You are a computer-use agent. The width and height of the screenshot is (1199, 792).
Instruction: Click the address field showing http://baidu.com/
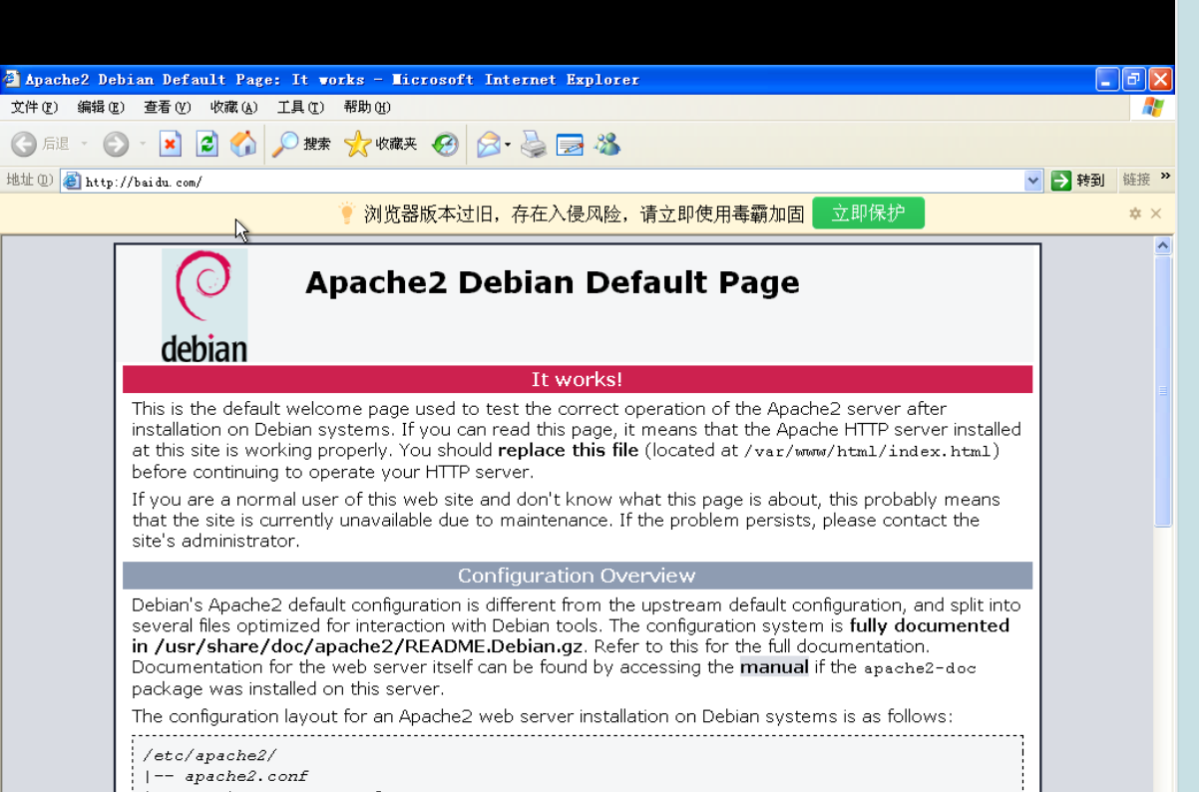pos(553,181)
